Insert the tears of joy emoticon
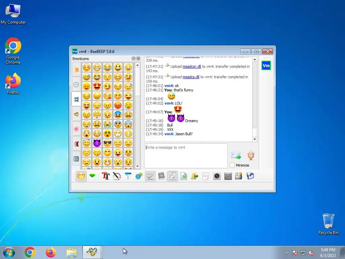The image size is (345, 259). [107, 67]
